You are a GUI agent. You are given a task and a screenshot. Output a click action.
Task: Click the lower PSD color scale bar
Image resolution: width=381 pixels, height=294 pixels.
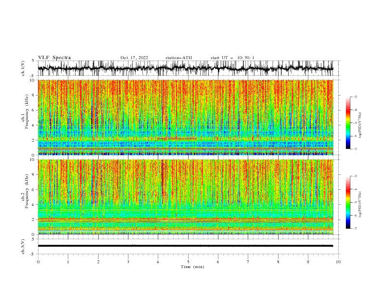pyautogui.click(x=348, y=202)
